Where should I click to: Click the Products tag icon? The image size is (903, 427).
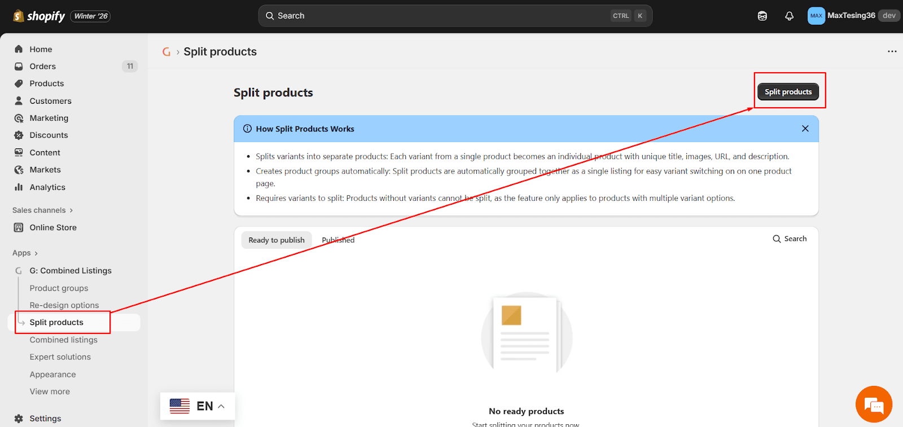[x=19, y=83]
